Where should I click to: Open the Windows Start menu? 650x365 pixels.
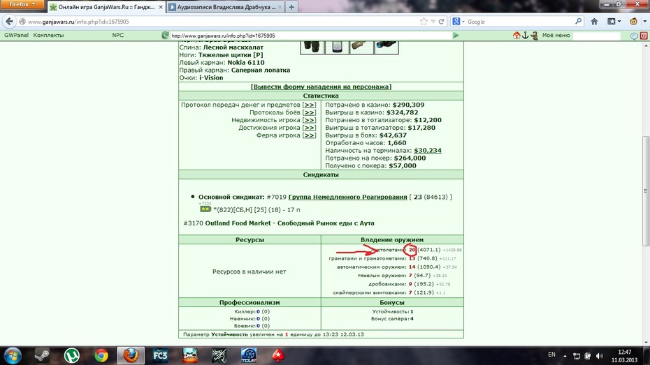point(13,355)
